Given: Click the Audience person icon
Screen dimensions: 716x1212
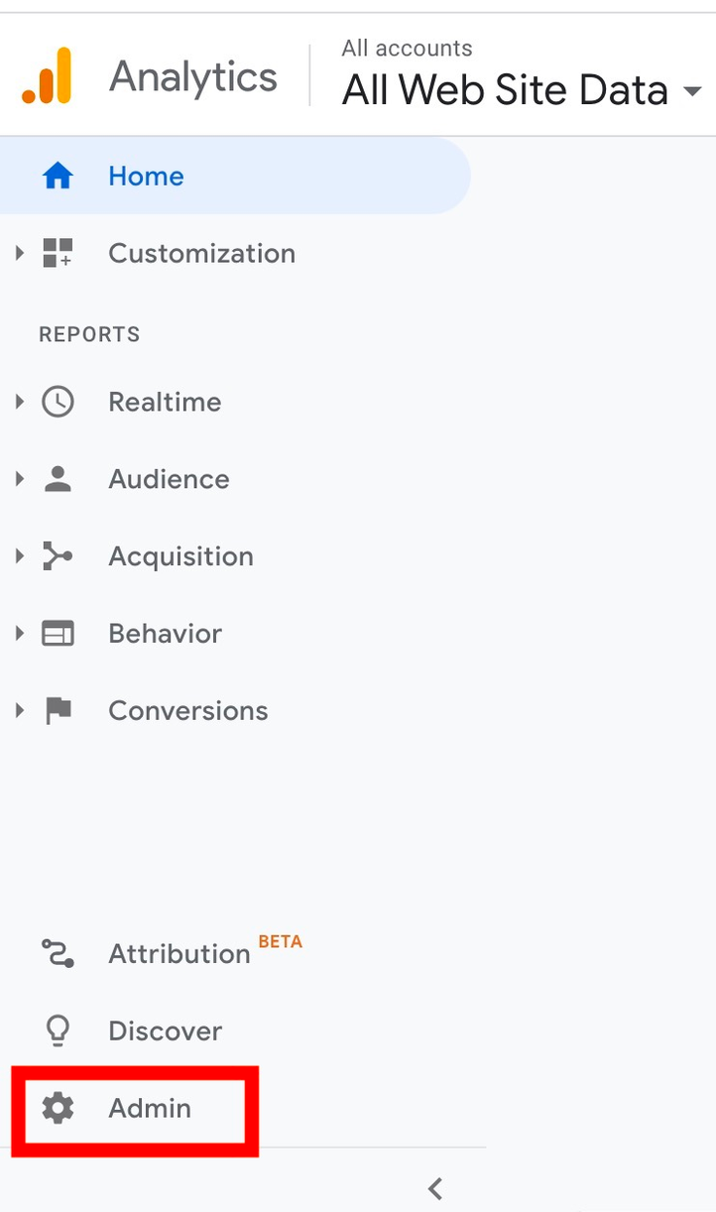Looking at the screenshot, I should tap(58, 479).
